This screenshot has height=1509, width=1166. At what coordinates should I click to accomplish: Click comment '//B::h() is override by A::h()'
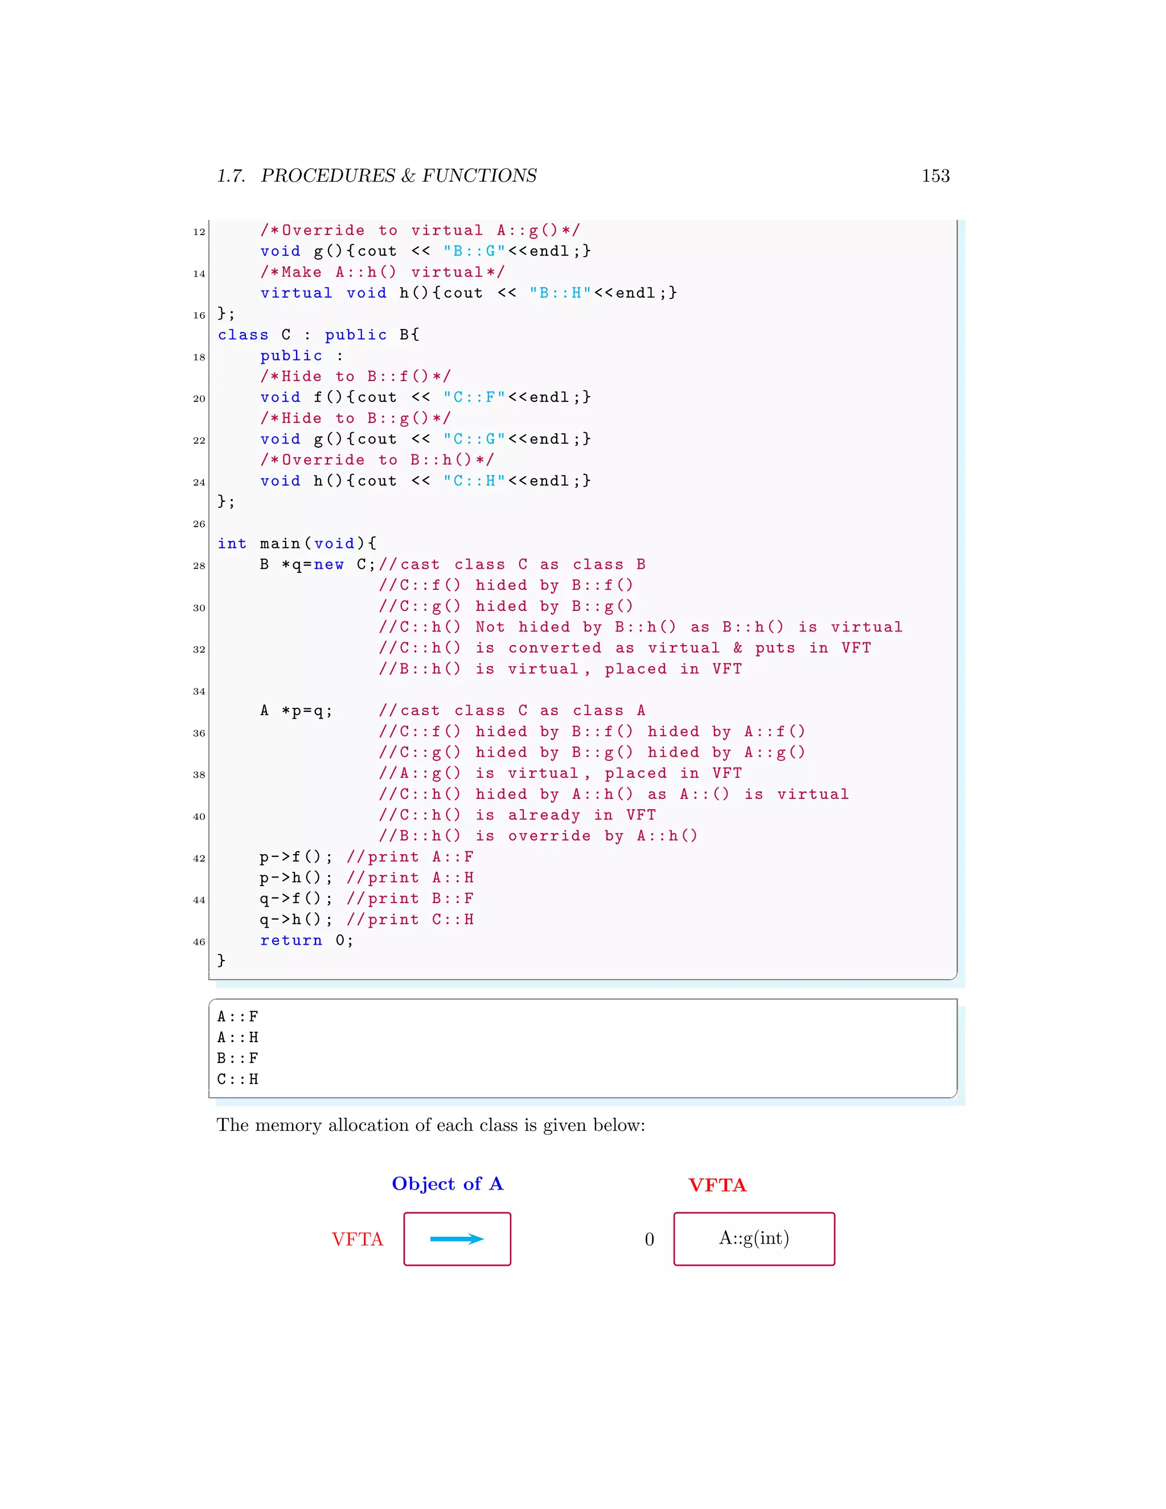pyautogui.click(x=538, y=836)
